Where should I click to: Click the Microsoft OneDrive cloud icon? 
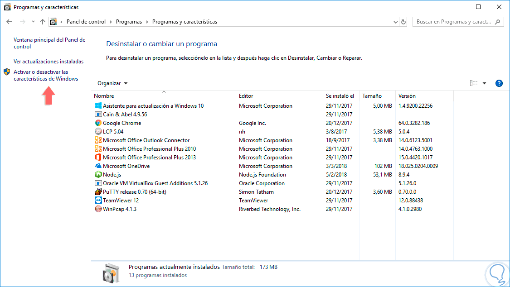98,166
